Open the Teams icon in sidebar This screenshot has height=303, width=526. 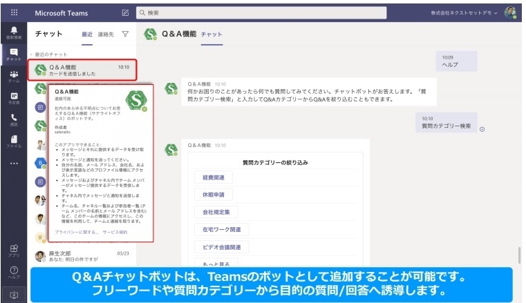(x=14, y=77)
